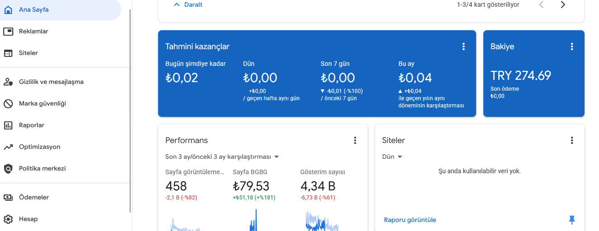Open Reklamlar in the sidebar

tap(61, 31)
